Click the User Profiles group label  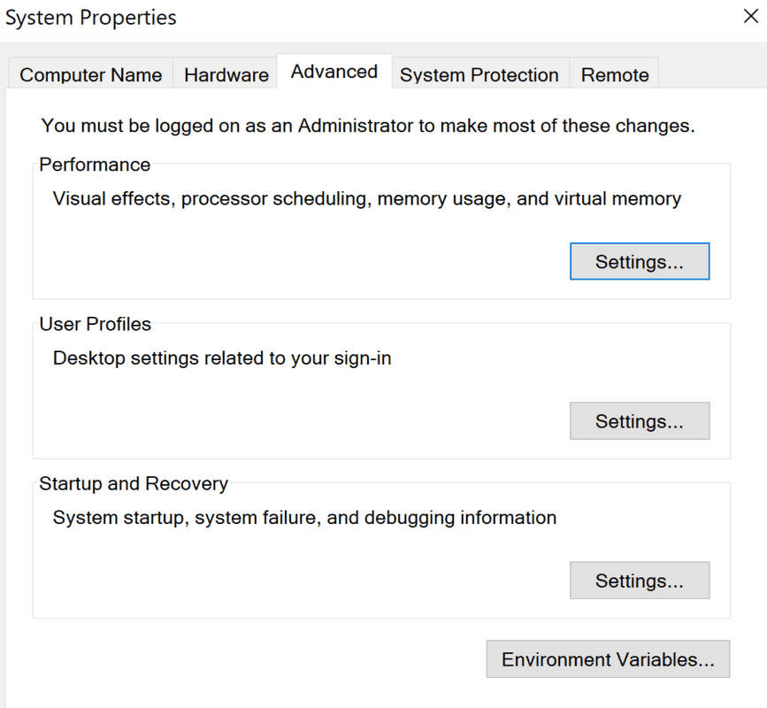click(95, 324)
